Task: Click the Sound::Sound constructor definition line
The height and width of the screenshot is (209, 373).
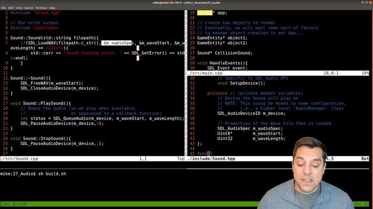Action: pos(54,38)
